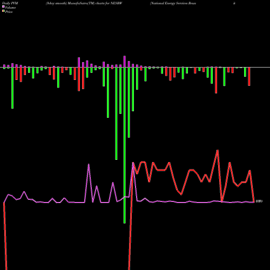270x270 pixels.
Task: Click the highest peak of the red price line
Action: point(218,150)
